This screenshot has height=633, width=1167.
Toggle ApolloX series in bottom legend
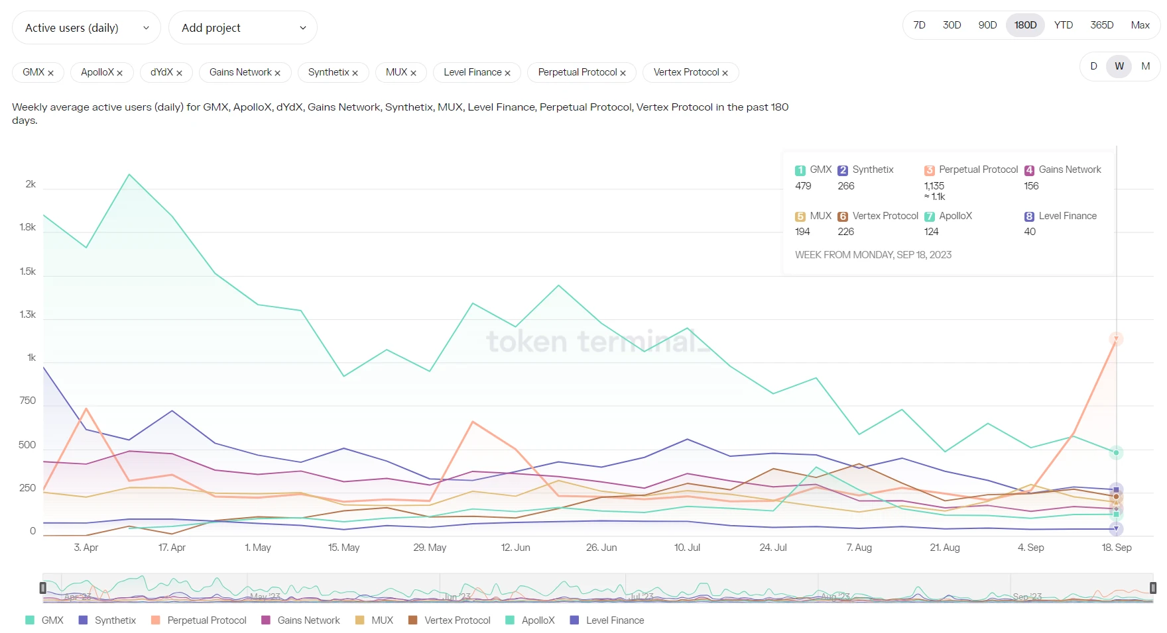pyautogui.click(x=530, y=620)
